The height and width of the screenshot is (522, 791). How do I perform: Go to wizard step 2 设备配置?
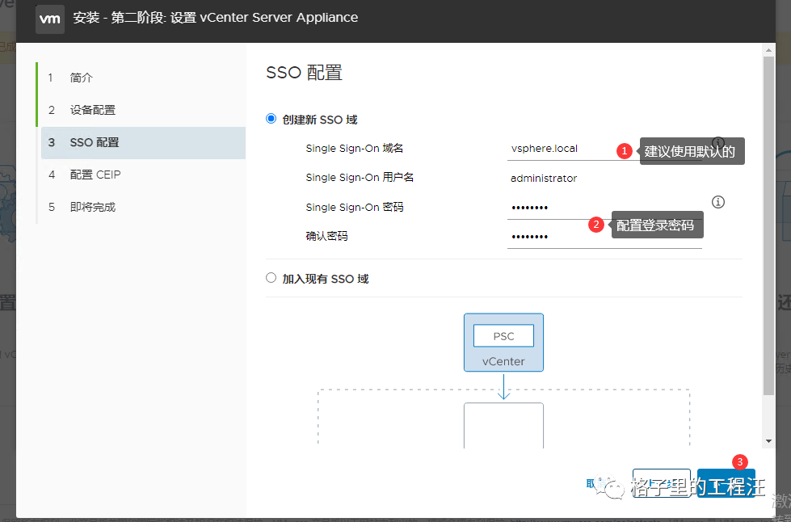pos(141,110)
